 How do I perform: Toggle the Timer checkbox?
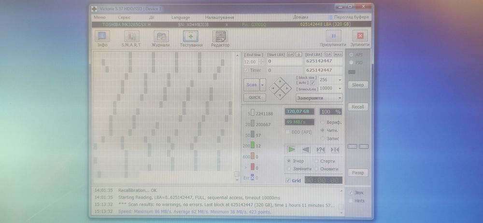pos(246,70)
